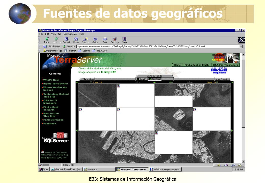Click the Windows Start button
The width and height of the screenshot is (265, 183).
click(x=44, y=169)
